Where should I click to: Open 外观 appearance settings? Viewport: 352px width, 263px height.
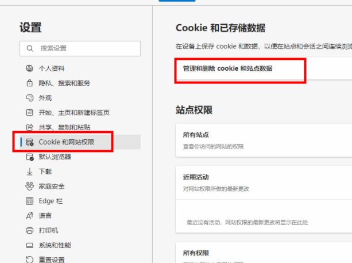45,98
